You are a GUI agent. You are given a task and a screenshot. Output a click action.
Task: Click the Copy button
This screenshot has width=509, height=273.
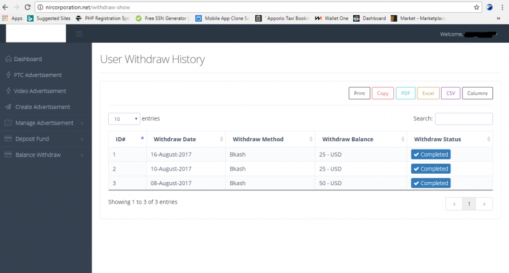pyautogui.click(x=383, y=93)
